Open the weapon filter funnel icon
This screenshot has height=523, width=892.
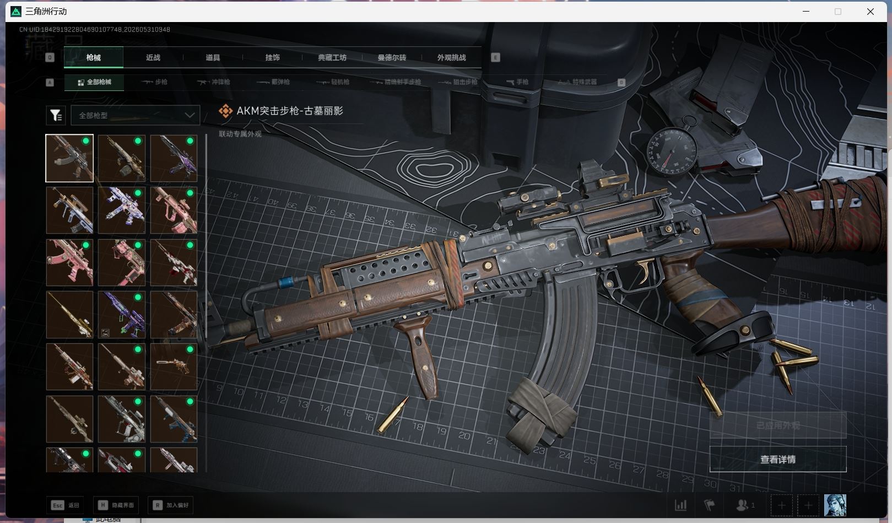56,115
